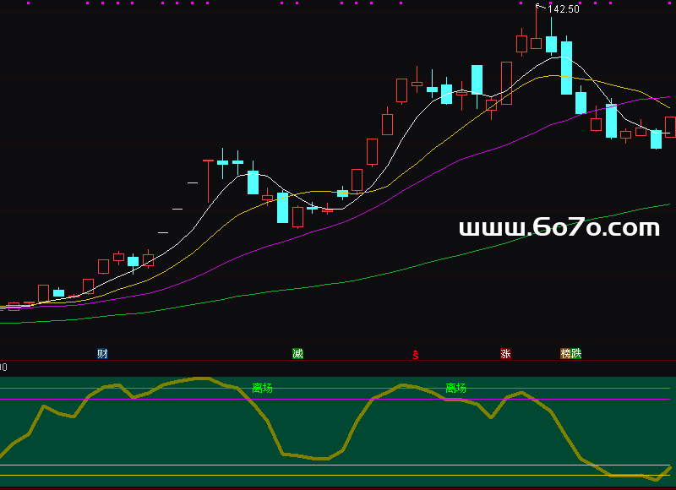The width and height of the screenshot is (676, 490).
Task: Click the tallest cyan candlestick after the peak
Action: tap(566, 68)
